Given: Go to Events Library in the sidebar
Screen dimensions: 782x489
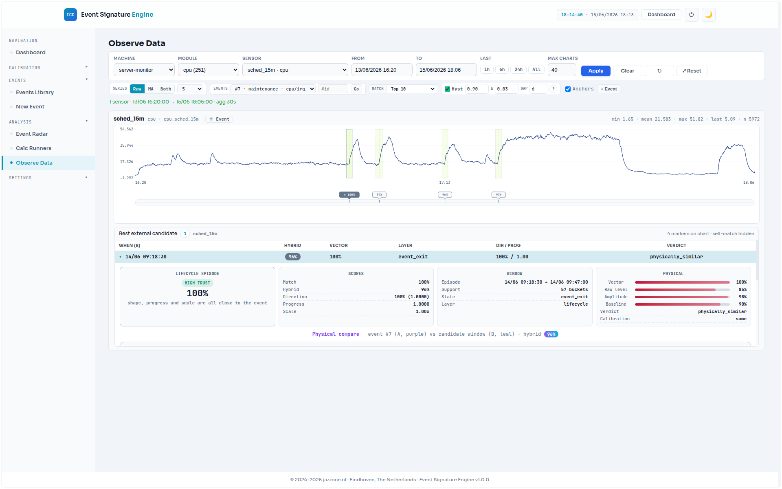Looking at the screenshot, I should point(35,93).
